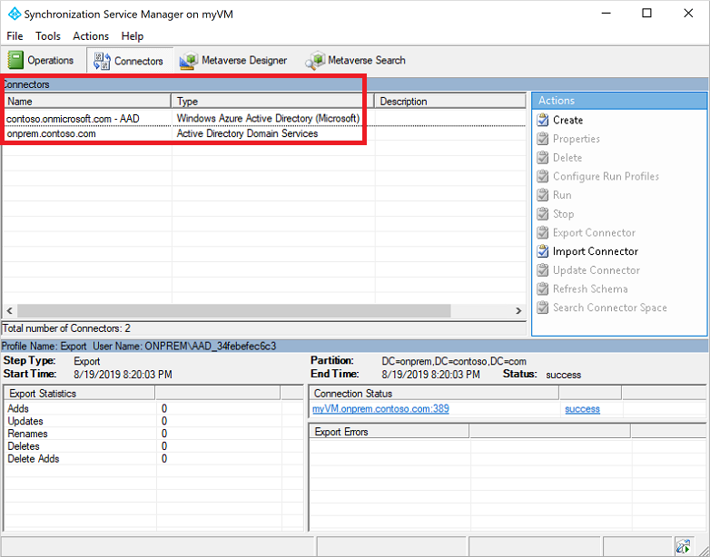Image resolution: width=710 pixels, height=557 pixels.
Task: Choose the Import Connector action
Action: tap(596, 251)
